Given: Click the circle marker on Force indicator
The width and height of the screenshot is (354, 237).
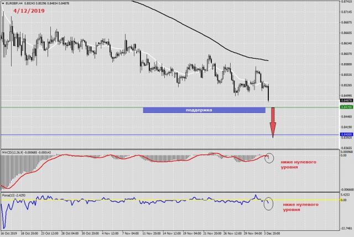Looking at the screenshot, I should click(x=269, y=203).
